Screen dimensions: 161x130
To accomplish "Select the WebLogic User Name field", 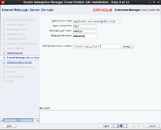I will [x=85, y=31].
